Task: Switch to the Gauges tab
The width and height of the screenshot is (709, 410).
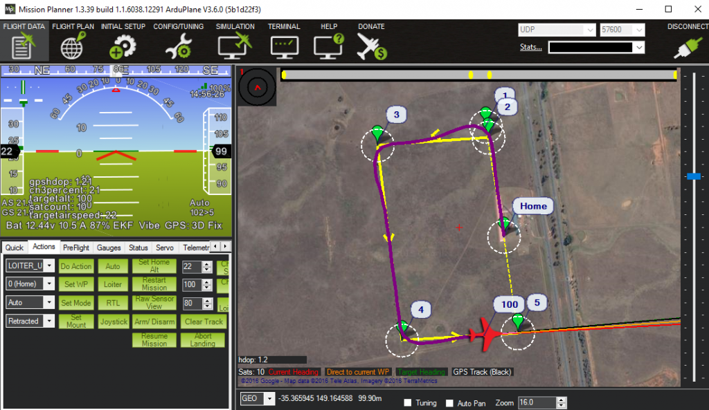Action: pos(109,248)
